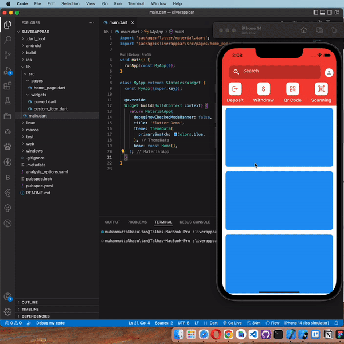Click the Debug CodeLens above main
Screen dimensions: 344x344
coord(134,54)
